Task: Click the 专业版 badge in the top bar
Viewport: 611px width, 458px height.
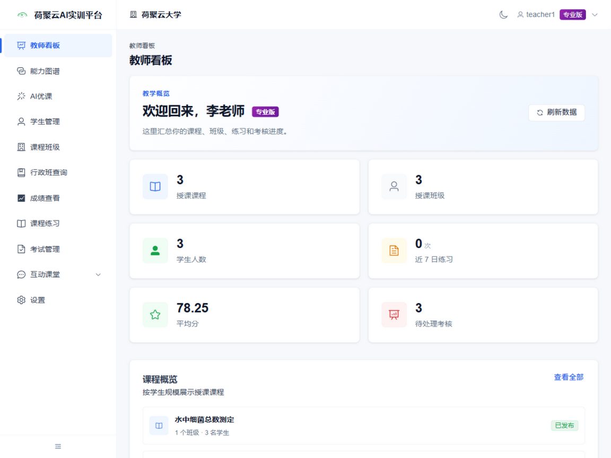Action: point(572,15)
